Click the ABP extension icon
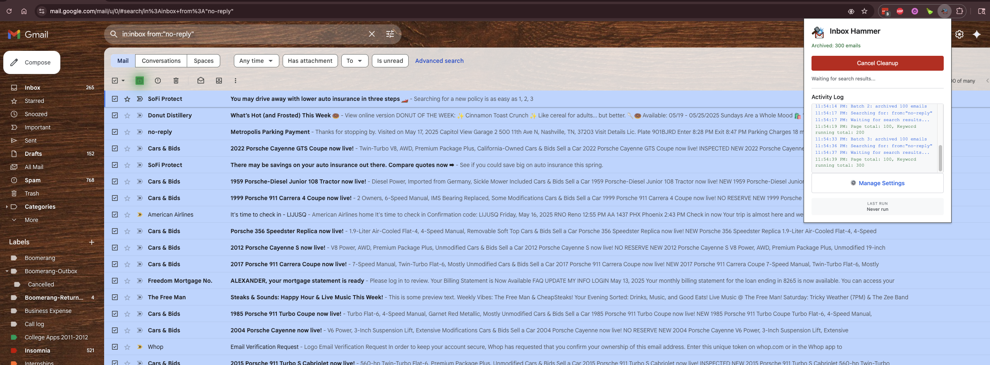990x365 pixels. coord(900,11)
